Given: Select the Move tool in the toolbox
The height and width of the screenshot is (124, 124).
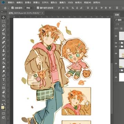Looking at the screenshot, I should point(3,17).
